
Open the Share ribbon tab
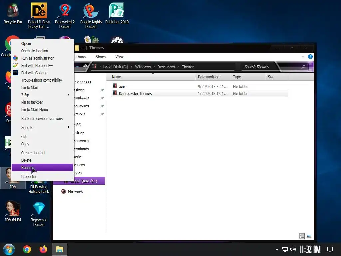click(100, 57)
